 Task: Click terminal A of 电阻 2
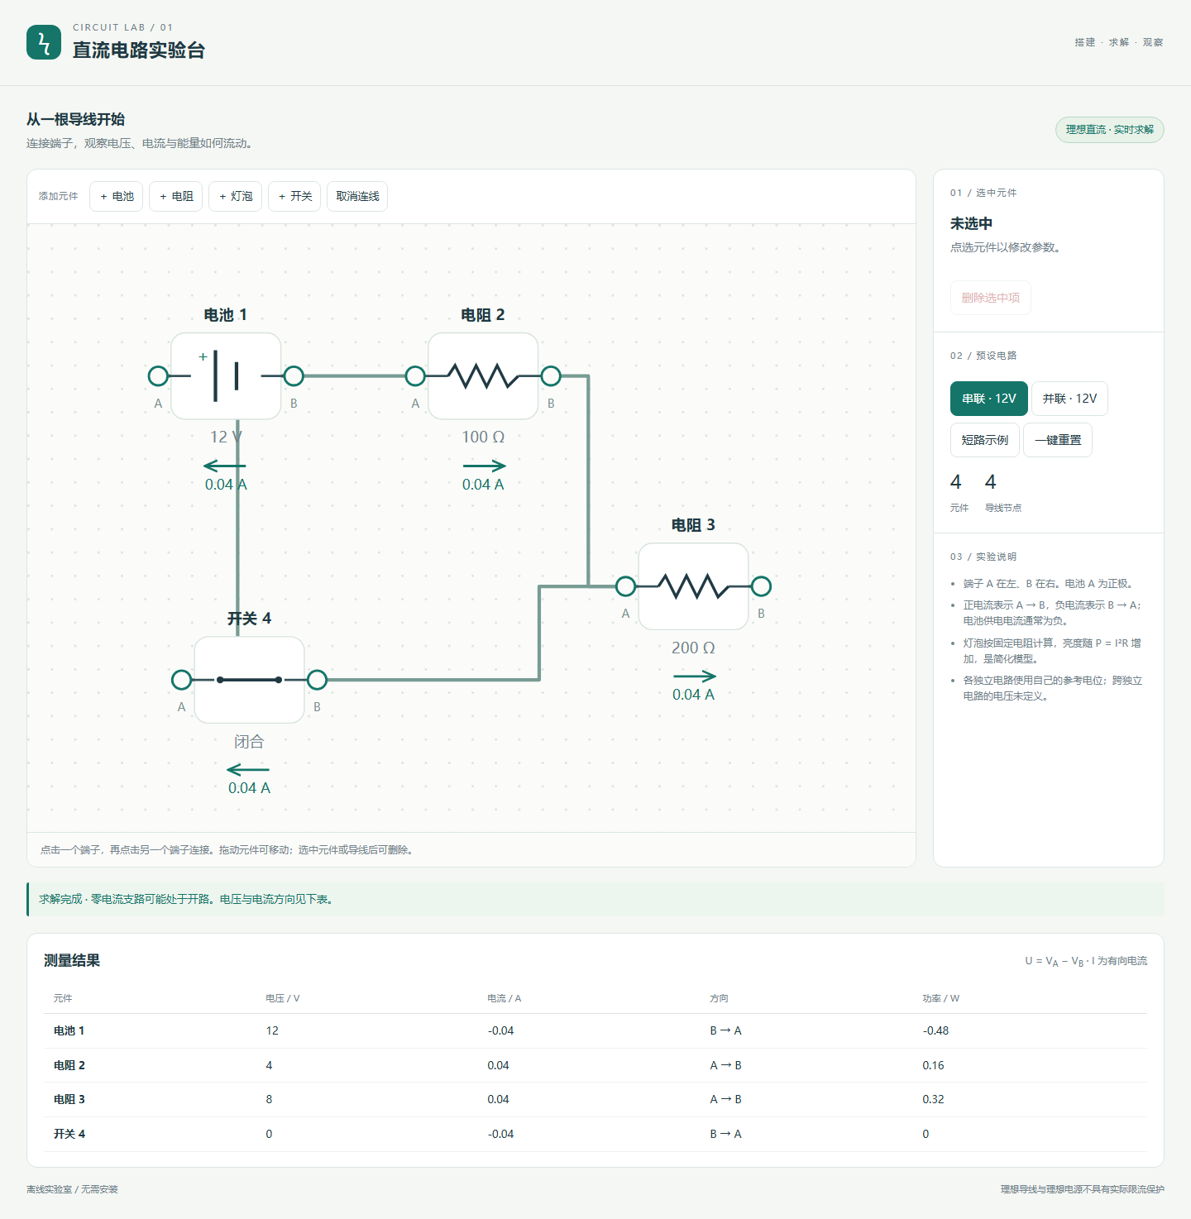pos(415,376)
